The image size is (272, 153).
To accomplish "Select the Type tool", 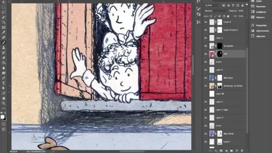I will tap(3, 83).
